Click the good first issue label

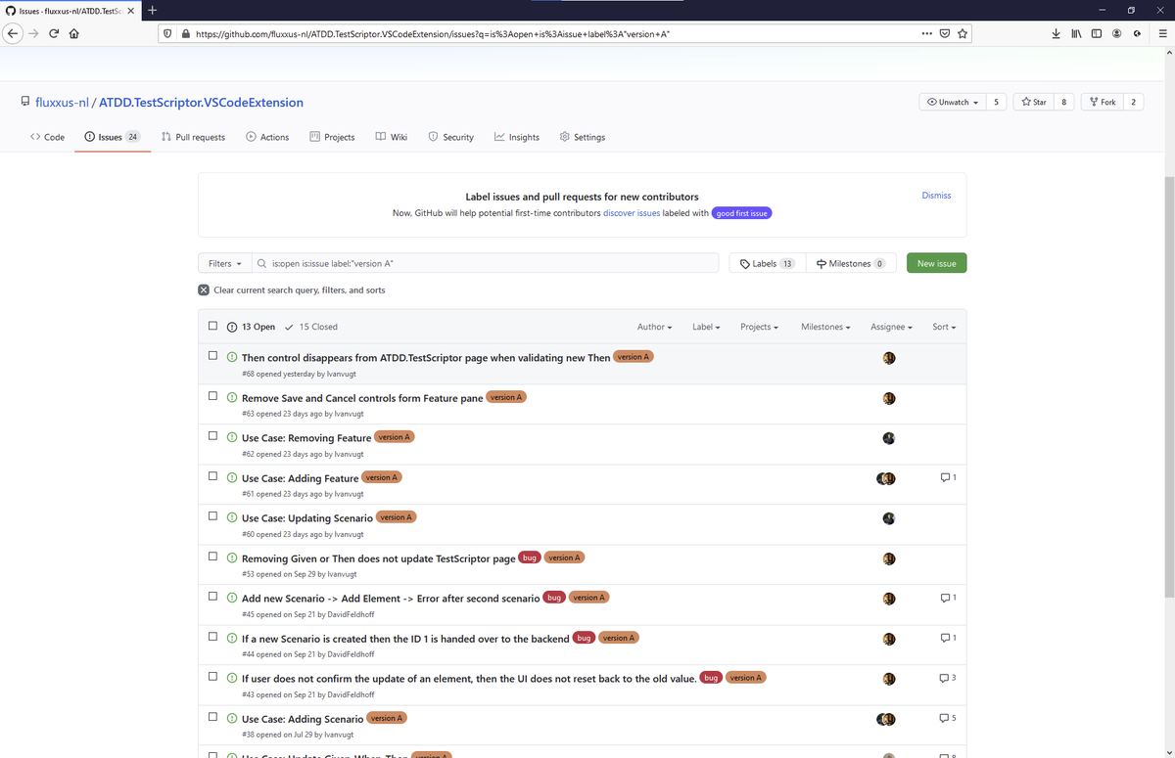(x=741, y=213)
